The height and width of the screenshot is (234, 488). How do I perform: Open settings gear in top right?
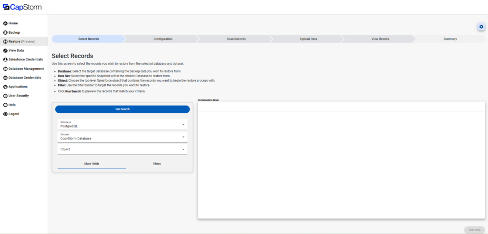tap(481, 27)
